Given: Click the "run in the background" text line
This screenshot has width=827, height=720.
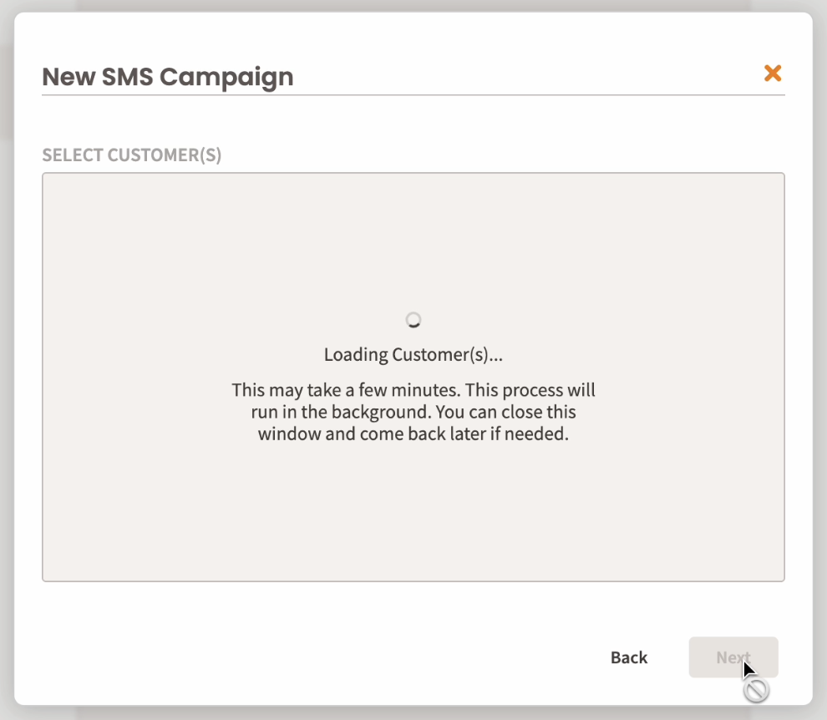Looking at the screenshot, I should click(413, 412).
